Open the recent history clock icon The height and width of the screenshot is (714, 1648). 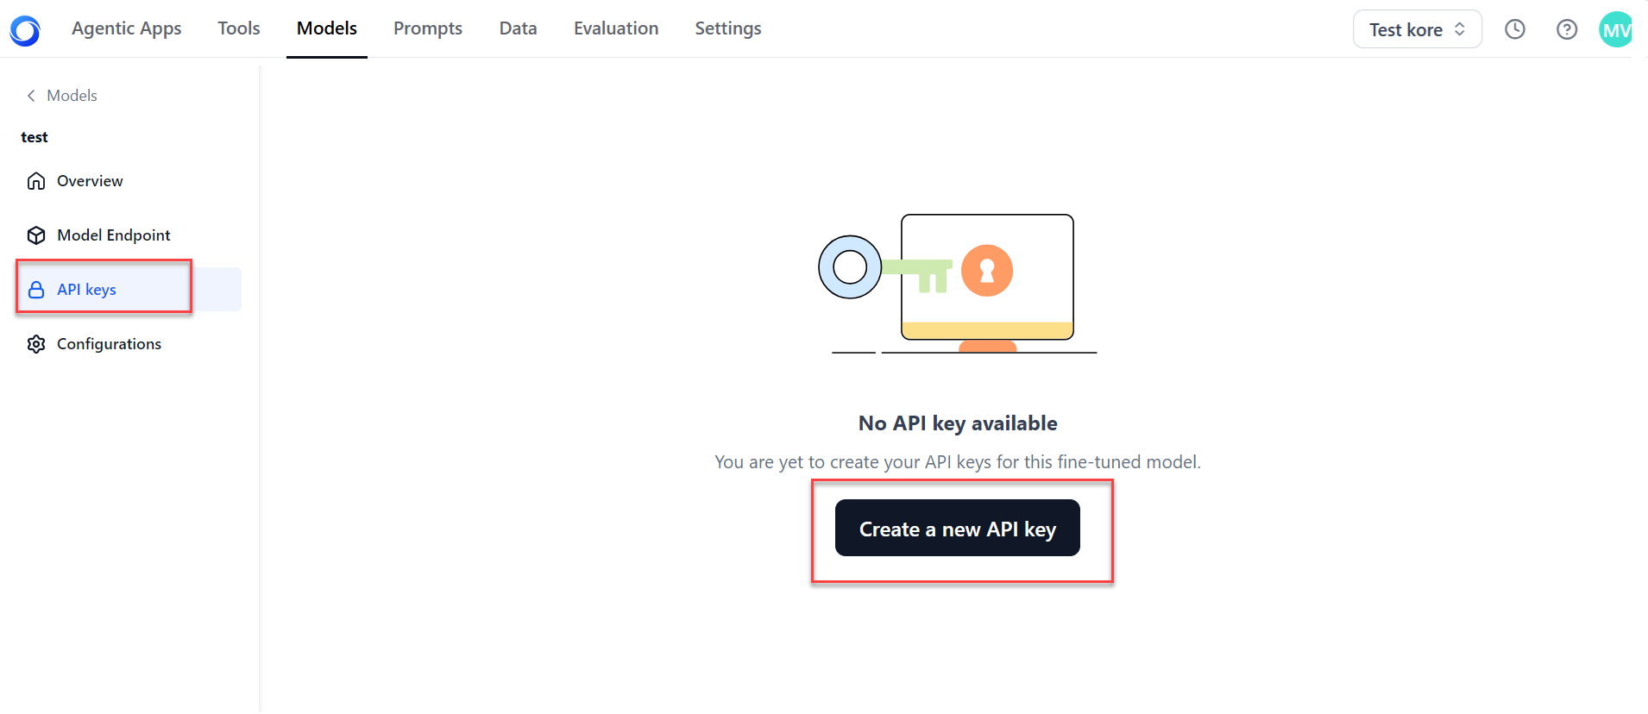tap(1515, 28)
